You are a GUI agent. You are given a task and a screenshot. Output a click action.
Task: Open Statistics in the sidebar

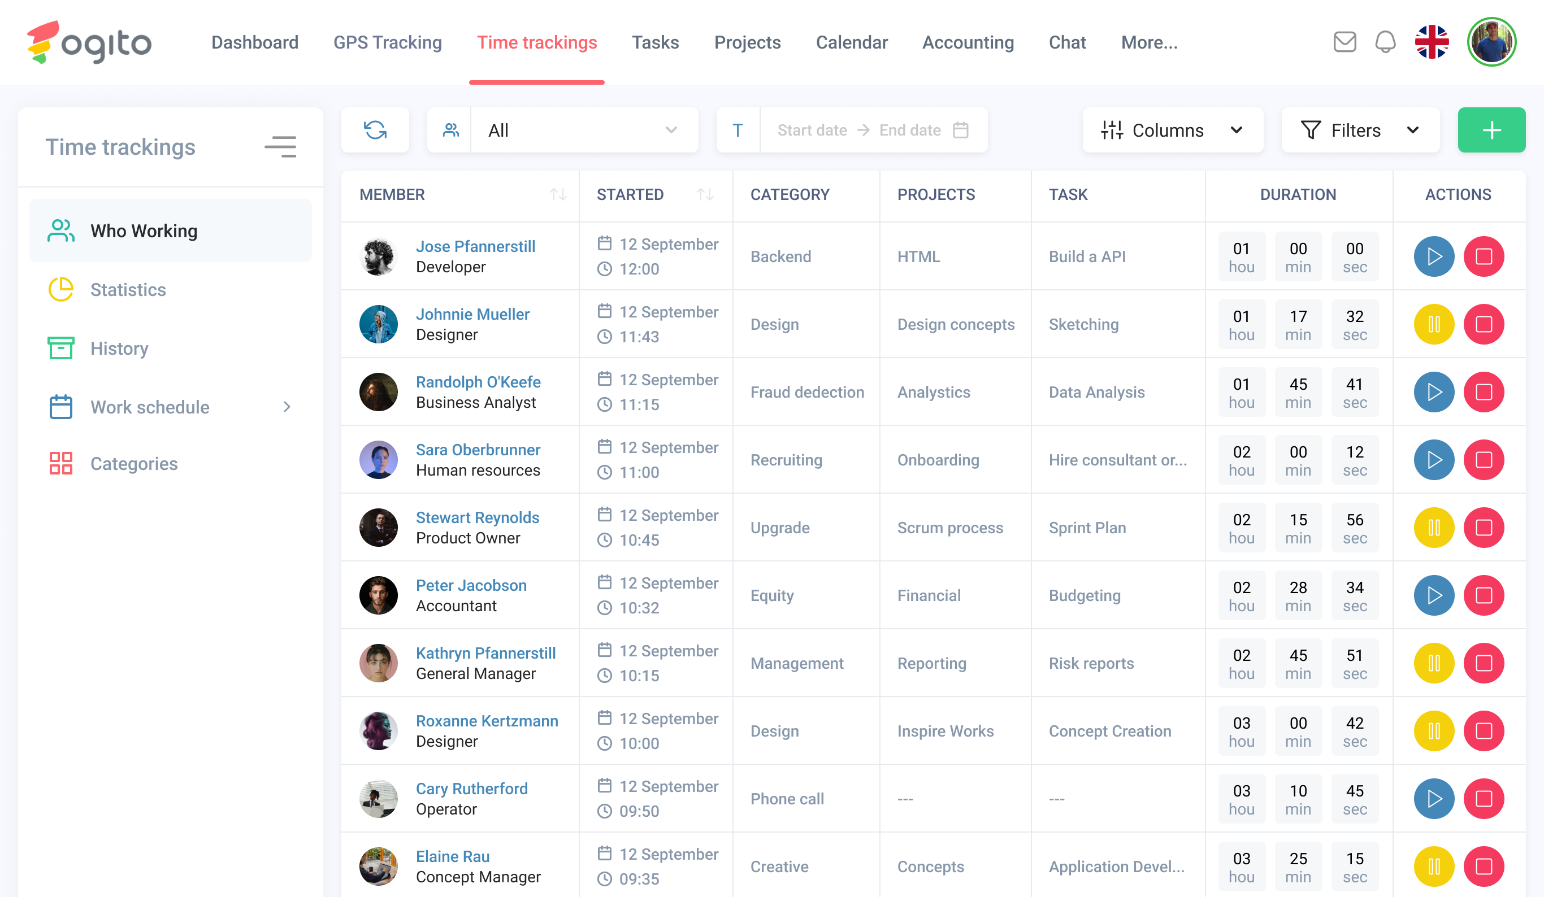coord(128,290)
